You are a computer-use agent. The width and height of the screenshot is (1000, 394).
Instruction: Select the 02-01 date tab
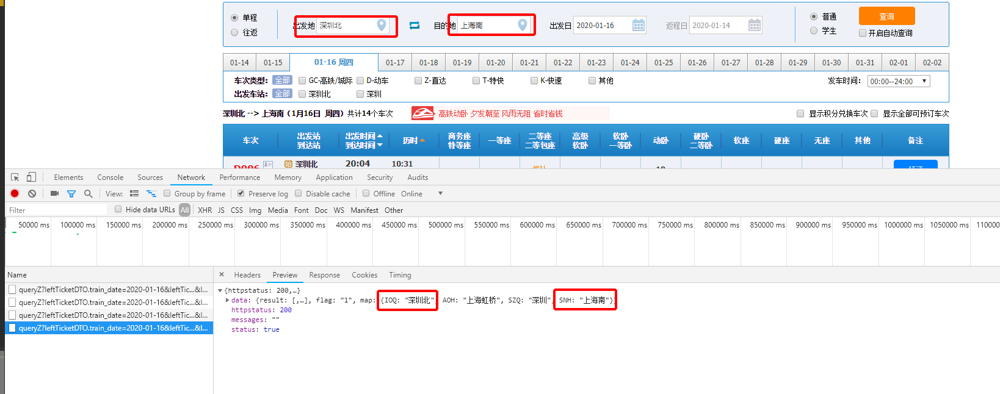899,63
